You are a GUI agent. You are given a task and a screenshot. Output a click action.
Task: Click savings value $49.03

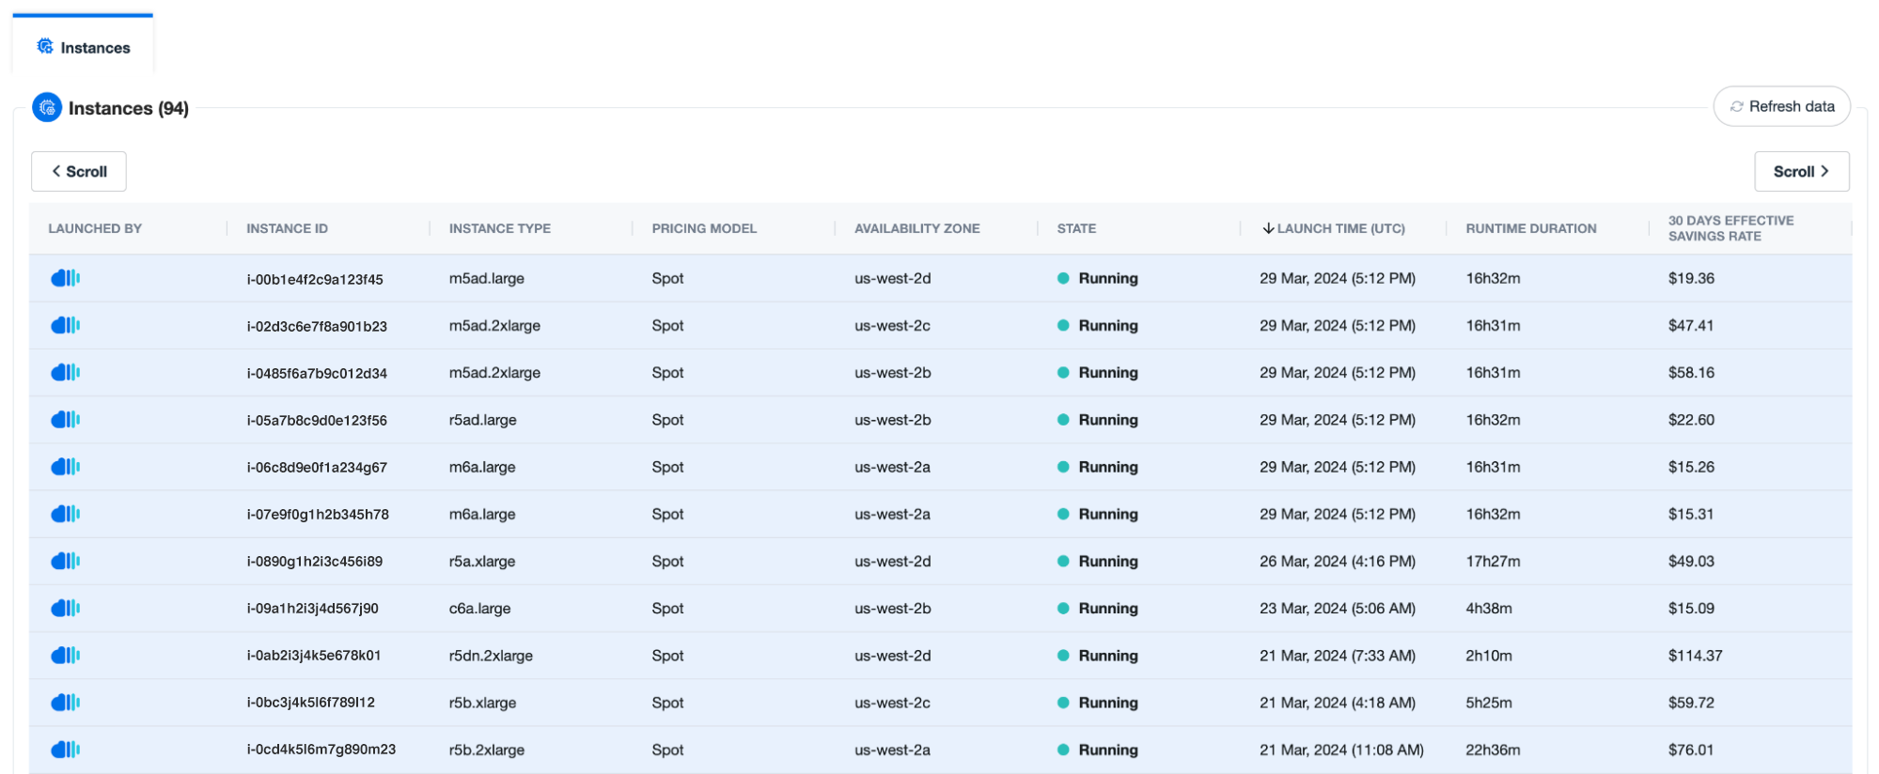pyautogui.click(x=1691, y=561)
